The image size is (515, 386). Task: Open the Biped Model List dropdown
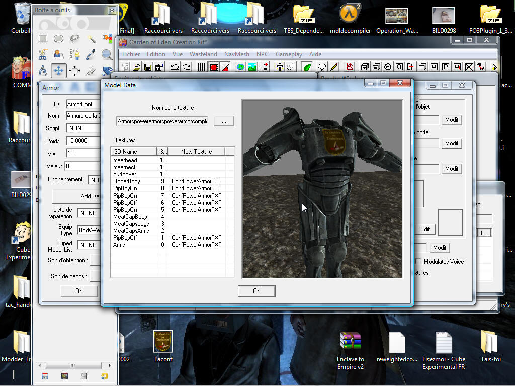coord(89,245)
